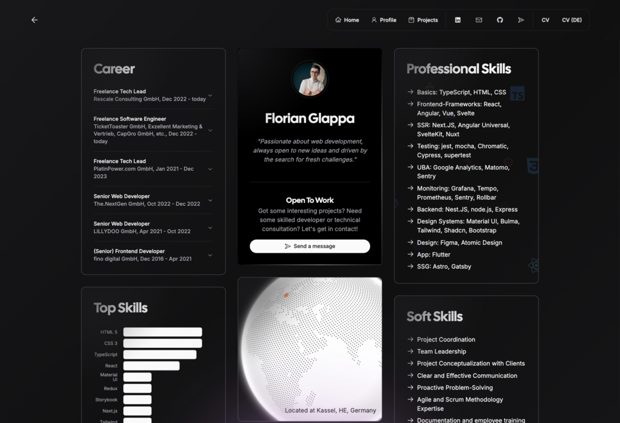The image size is (620, 423).
Task: Click the 'Open To Work' heading
Action: tap(310, 200)
